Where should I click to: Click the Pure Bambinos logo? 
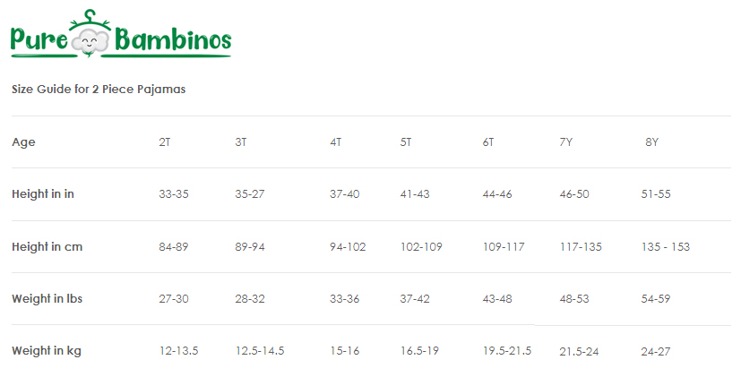click(121, 33)
